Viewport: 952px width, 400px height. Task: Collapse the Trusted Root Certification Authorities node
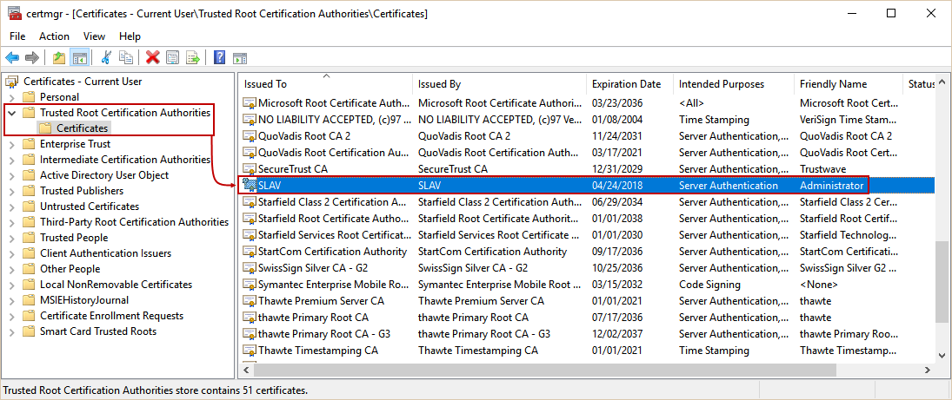click(12, 113)
